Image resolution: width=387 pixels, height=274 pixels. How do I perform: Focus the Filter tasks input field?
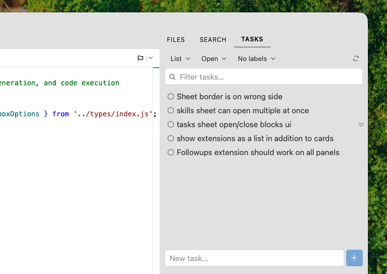pyautogui.click(x=264, y=77)
